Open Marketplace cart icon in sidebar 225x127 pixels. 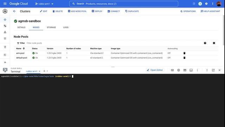pos(5,47)
